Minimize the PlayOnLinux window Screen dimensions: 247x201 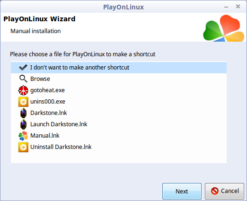coord(226,7)
